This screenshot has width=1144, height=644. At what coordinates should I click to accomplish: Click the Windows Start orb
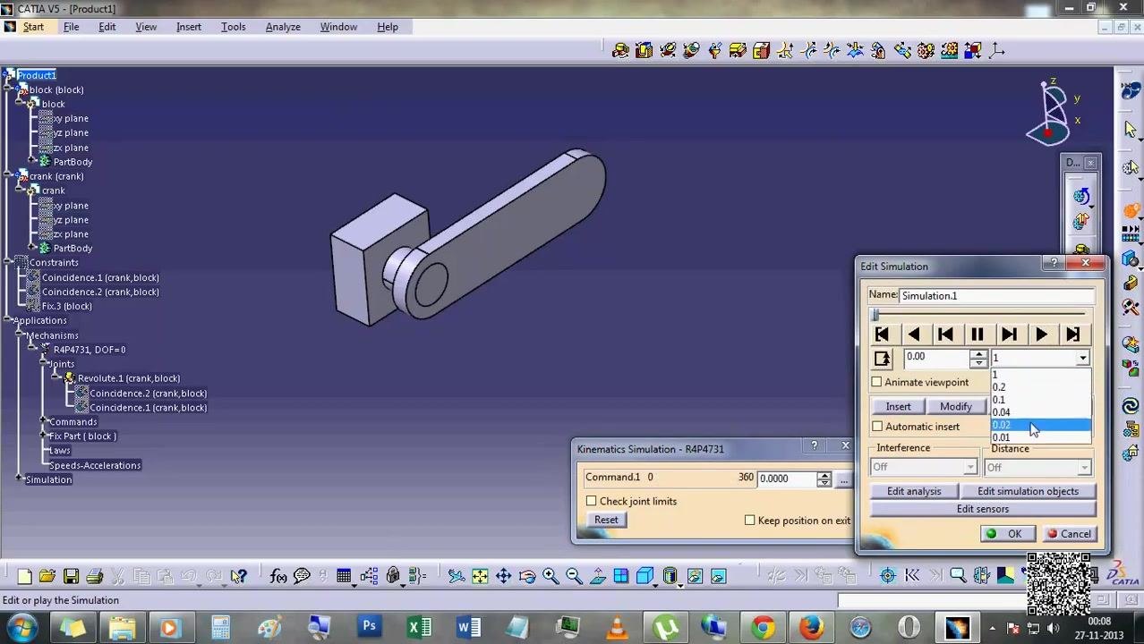click(x=21, y=627)
